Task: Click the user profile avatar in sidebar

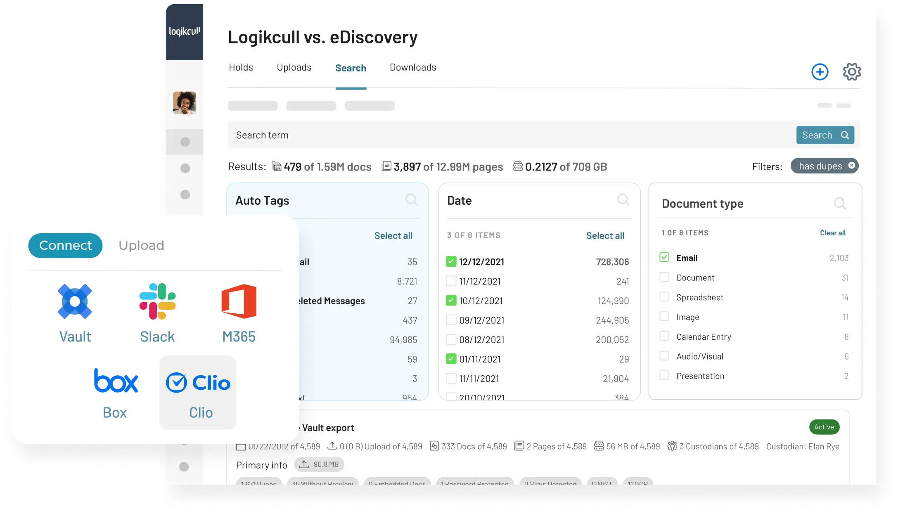Action: [185, 103]
